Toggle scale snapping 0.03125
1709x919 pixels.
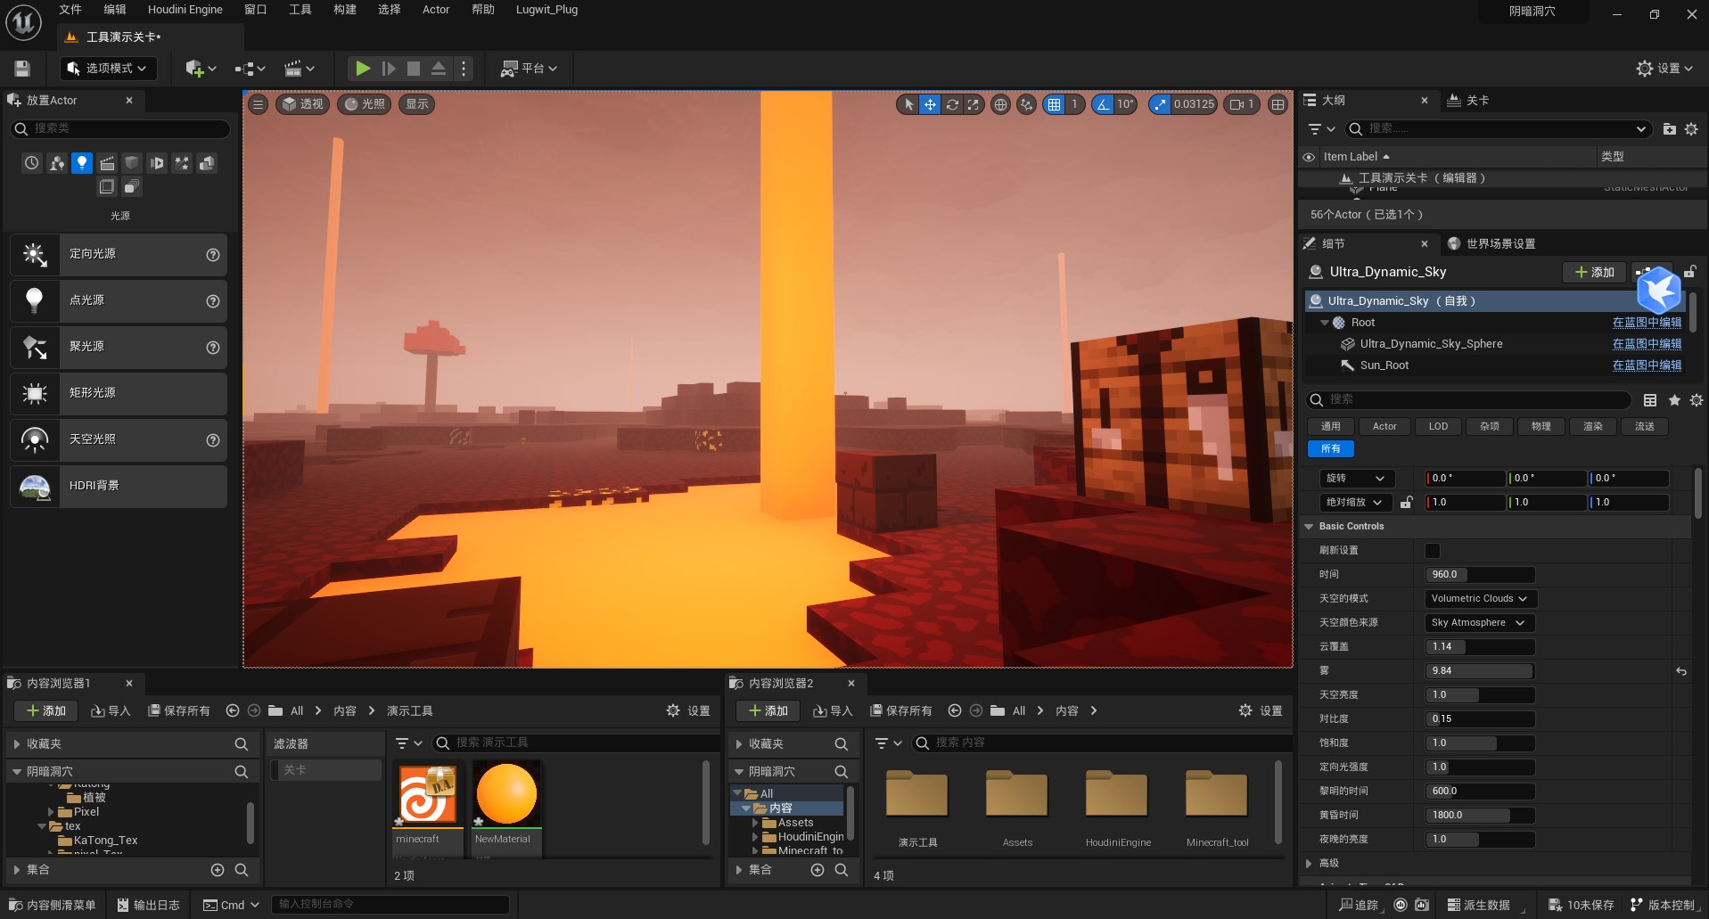pos(1160,104)
